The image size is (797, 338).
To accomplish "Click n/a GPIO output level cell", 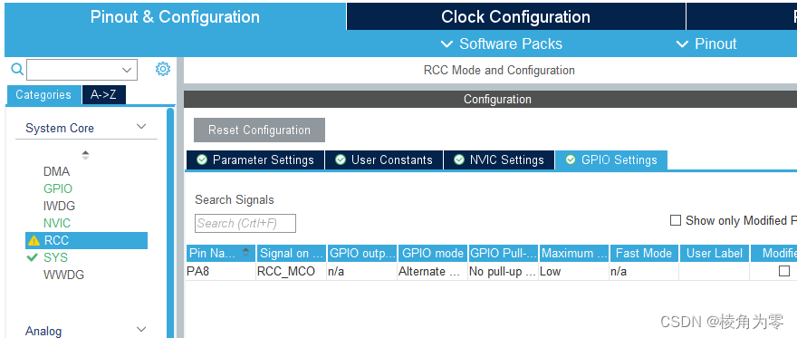I will (x=362, y=272).
